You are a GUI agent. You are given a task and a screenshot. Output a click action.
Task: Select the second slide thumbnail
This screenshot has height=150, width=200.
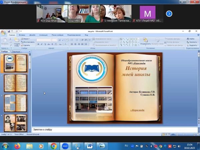point(15,83)
